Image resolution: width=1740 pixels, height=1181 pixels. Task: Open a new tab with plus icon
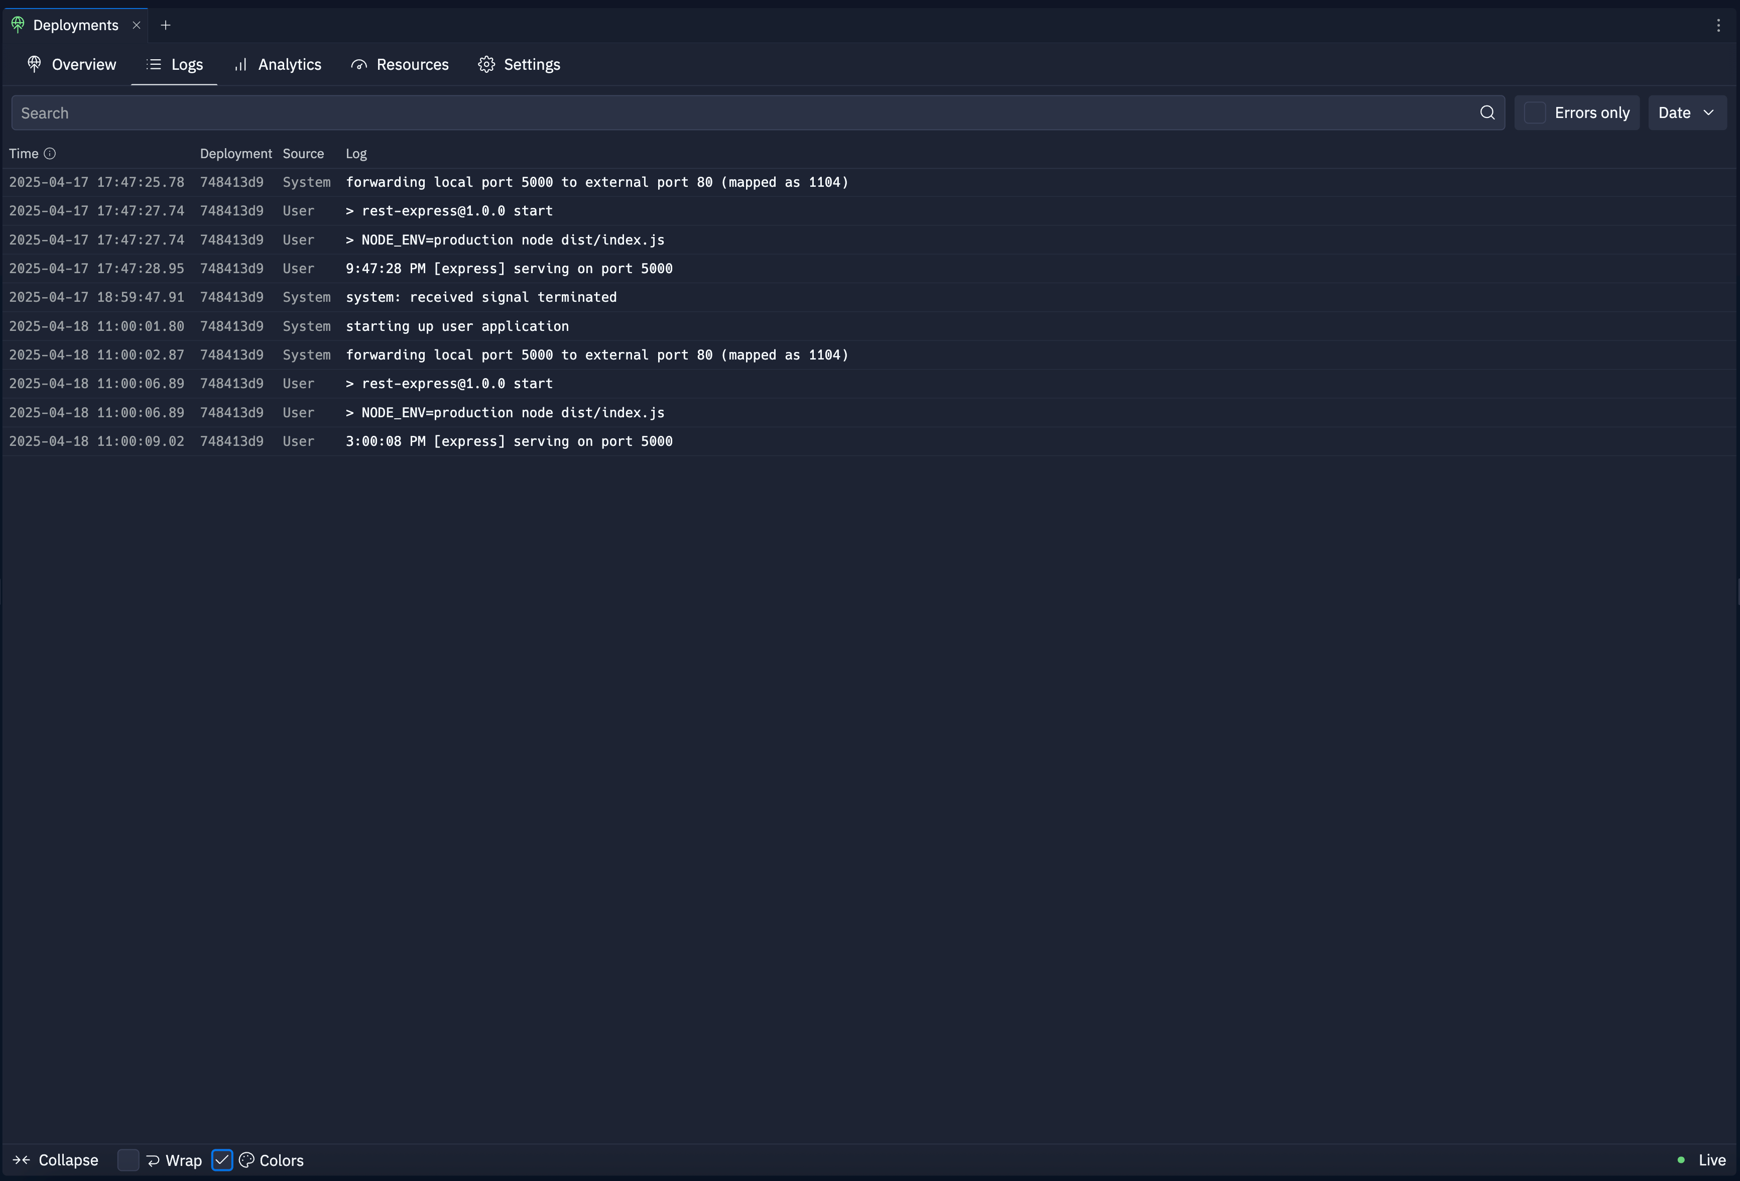(x=166, y=26)
